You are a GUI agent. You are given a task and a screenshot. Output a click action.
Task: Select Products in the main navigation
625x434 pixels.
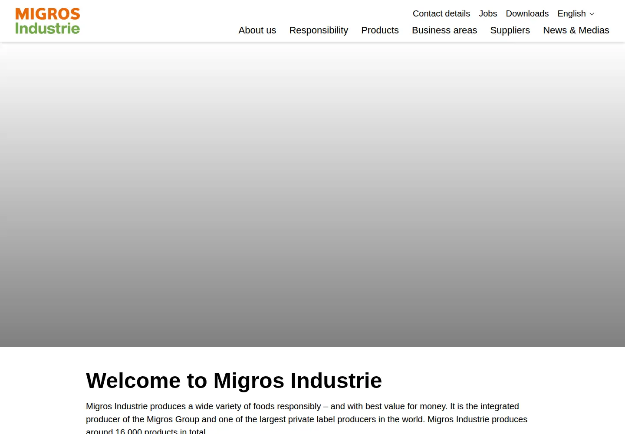(x=380, y=30)
